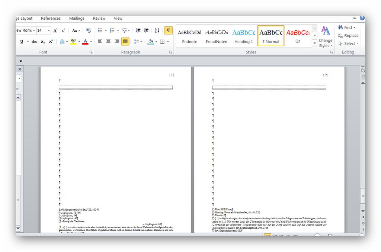The height and width of the screenshot is (252, 381).
Task: Align text left
Action: point(100,42)
